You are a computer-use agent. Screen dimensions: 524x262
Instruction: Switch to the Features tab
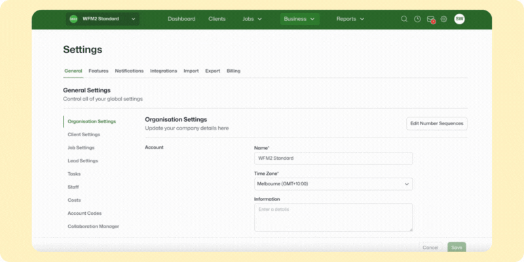tap(98, 71)
